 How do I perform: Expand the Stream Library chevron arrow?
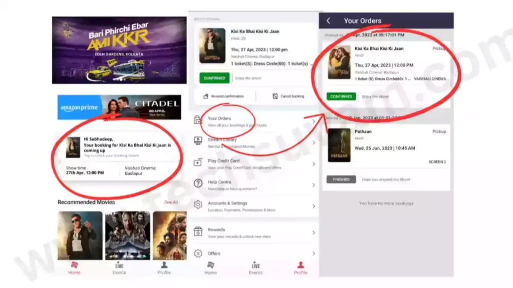(x=314, y=141)
